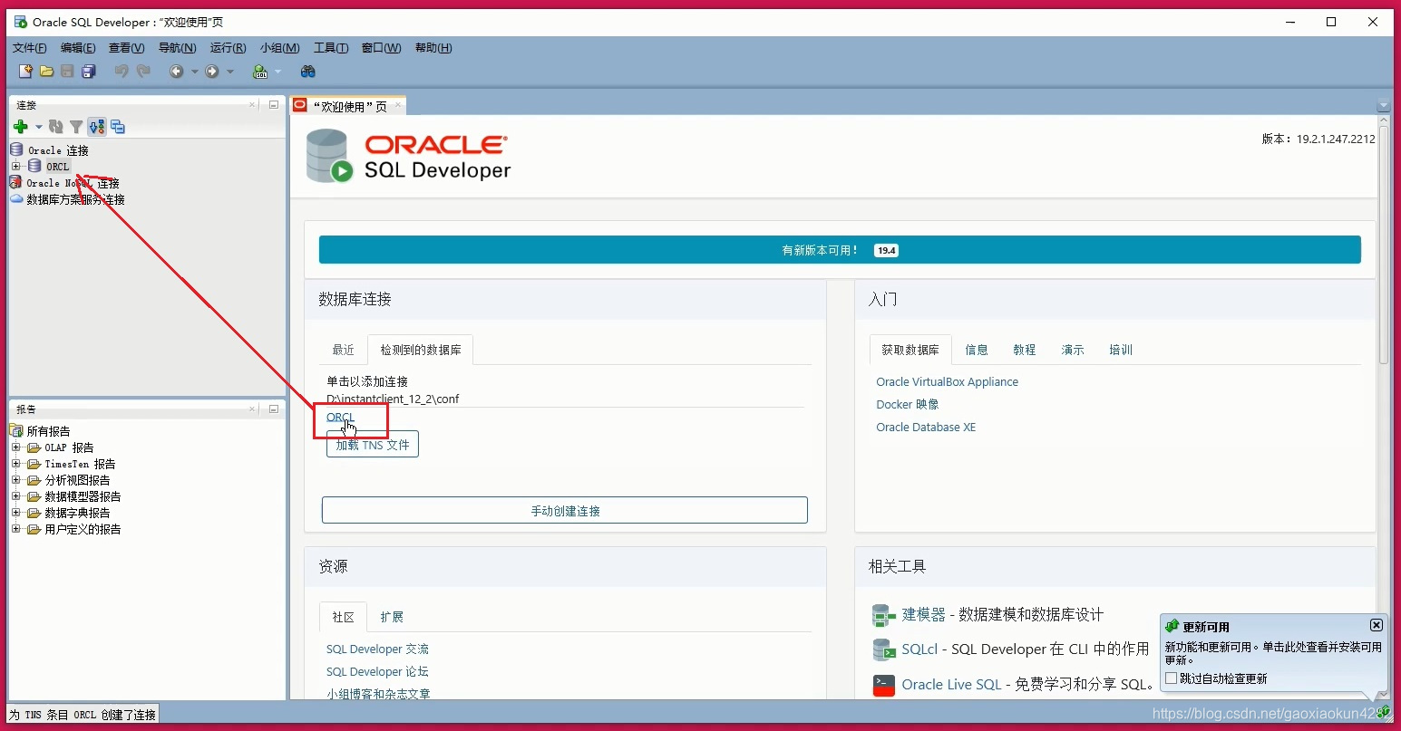The image size is (1401, 731).
Task: Click the new version available 19.4 banner
Action: pos(840,250)
